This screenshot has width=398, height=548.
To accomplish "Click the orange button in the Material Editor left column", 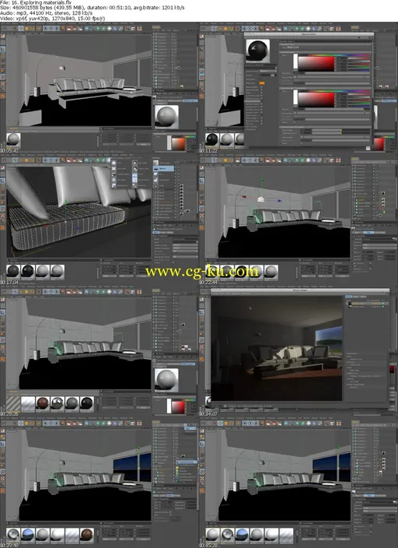I will 261,83.
